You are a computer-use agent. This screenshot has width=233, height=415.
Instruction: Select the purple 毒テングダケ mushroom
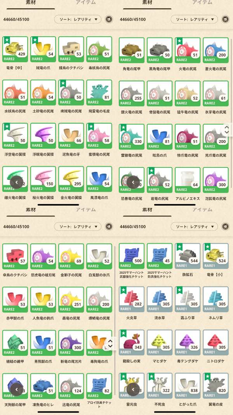click(x=188, y=343)
